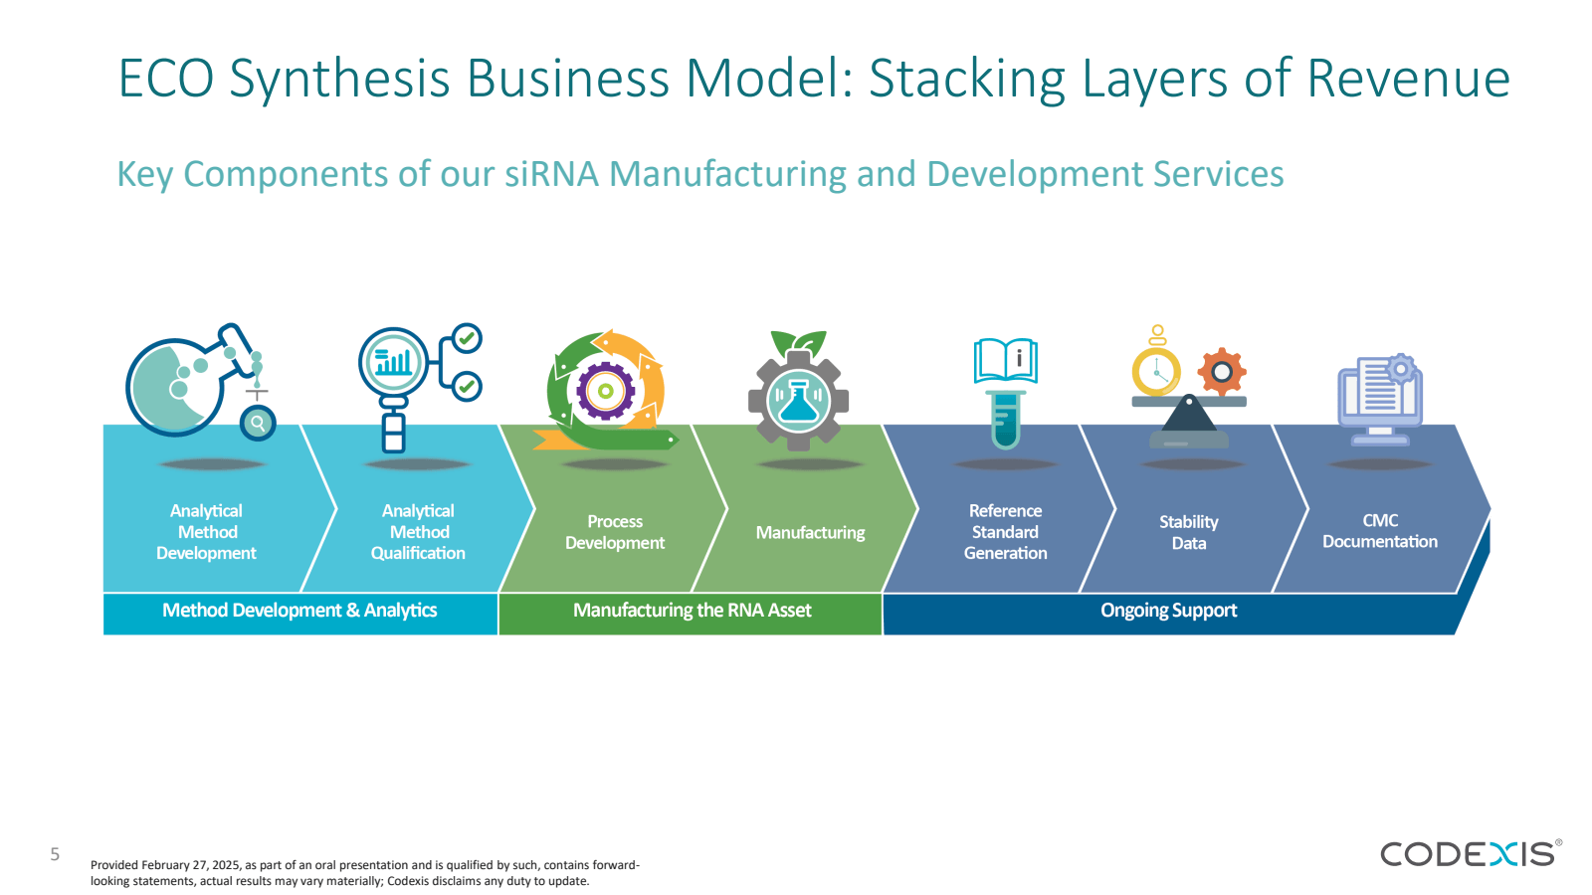Viewport: 1592px width, 895px height.
Task: Select the Process Development label
Action: 615,532
